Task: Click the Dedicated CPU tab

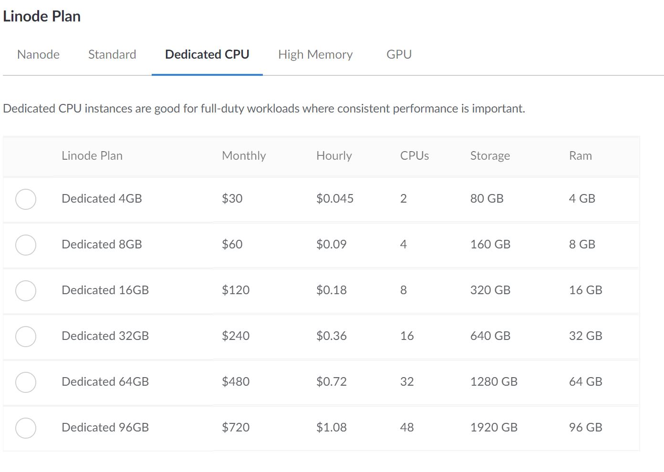Action: click(207, 55)
